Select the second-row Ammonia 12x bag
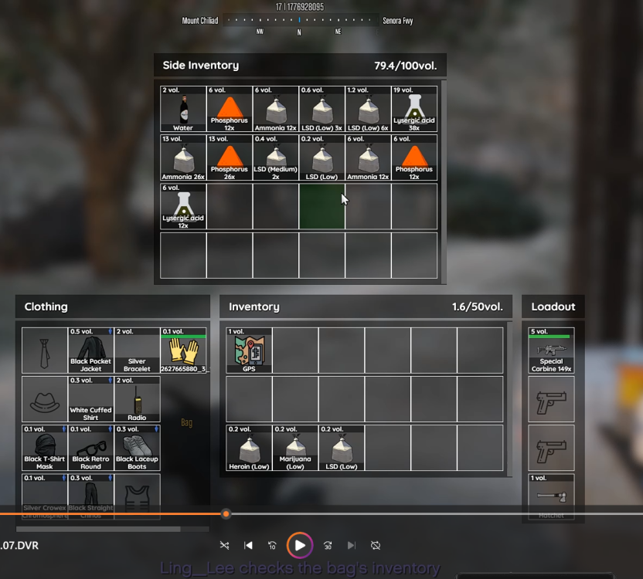 click(x=368, y=157)
